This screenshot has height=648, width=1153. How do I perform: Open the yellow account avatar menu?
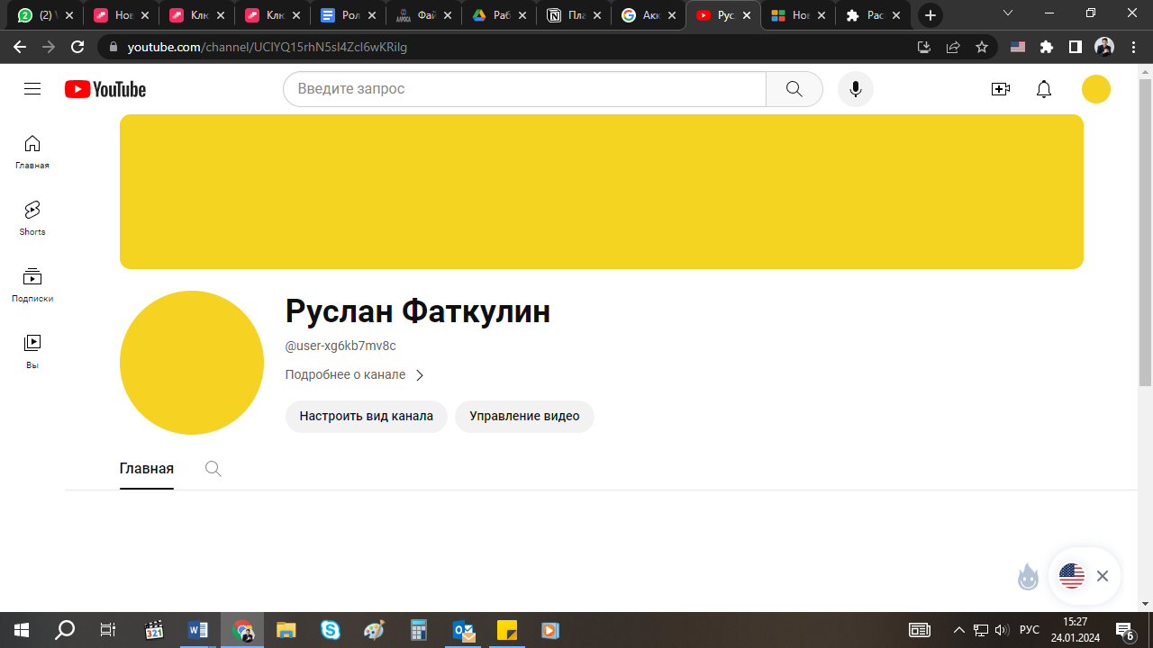coord(1095,89)
